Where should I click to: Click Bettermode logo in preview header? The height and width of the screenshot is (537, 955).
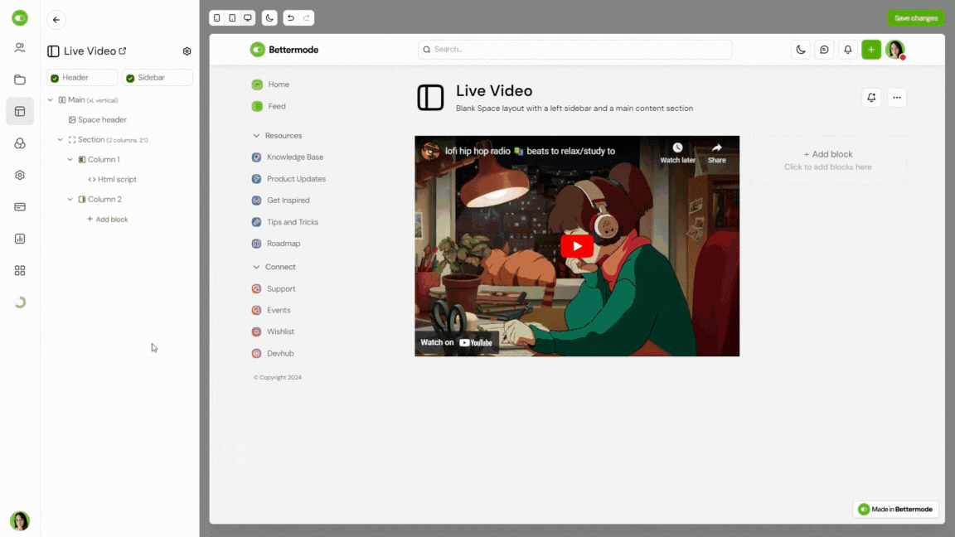click(284, 50)
